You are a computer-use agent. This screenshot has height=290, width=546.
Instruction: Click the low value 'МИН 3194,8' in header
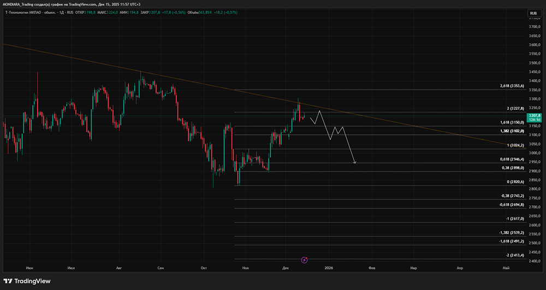point(129,12)
